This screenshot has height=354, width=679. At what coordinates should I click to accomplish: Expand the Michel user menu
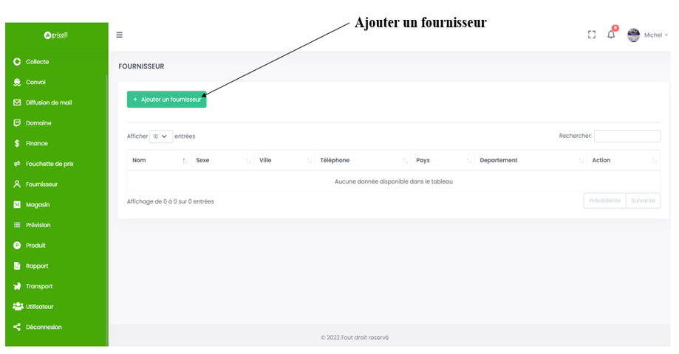(655, 35)
